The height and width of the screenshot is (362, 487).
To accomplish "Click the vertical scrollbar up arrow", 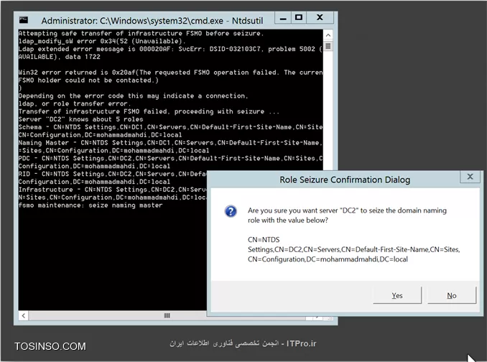I will click(x=328, y=35).
